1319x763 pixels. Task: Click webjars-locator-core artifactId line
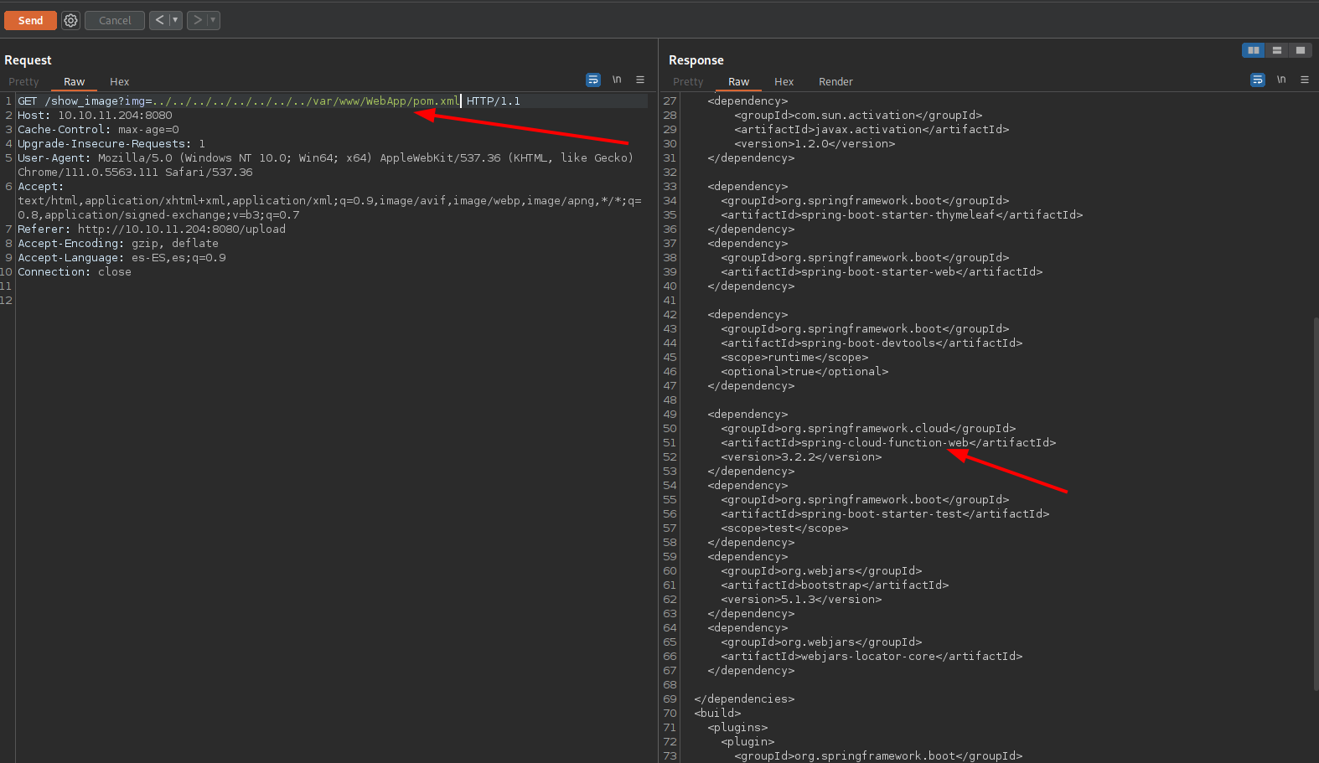click(872, 656)
